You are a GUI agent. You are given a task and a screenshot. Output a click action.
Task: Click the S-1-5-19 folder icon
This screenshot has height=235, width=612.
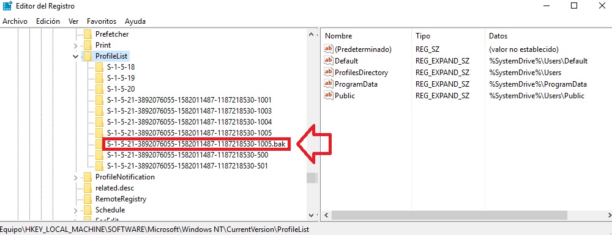pyautogui.click(x=99, y=78)
